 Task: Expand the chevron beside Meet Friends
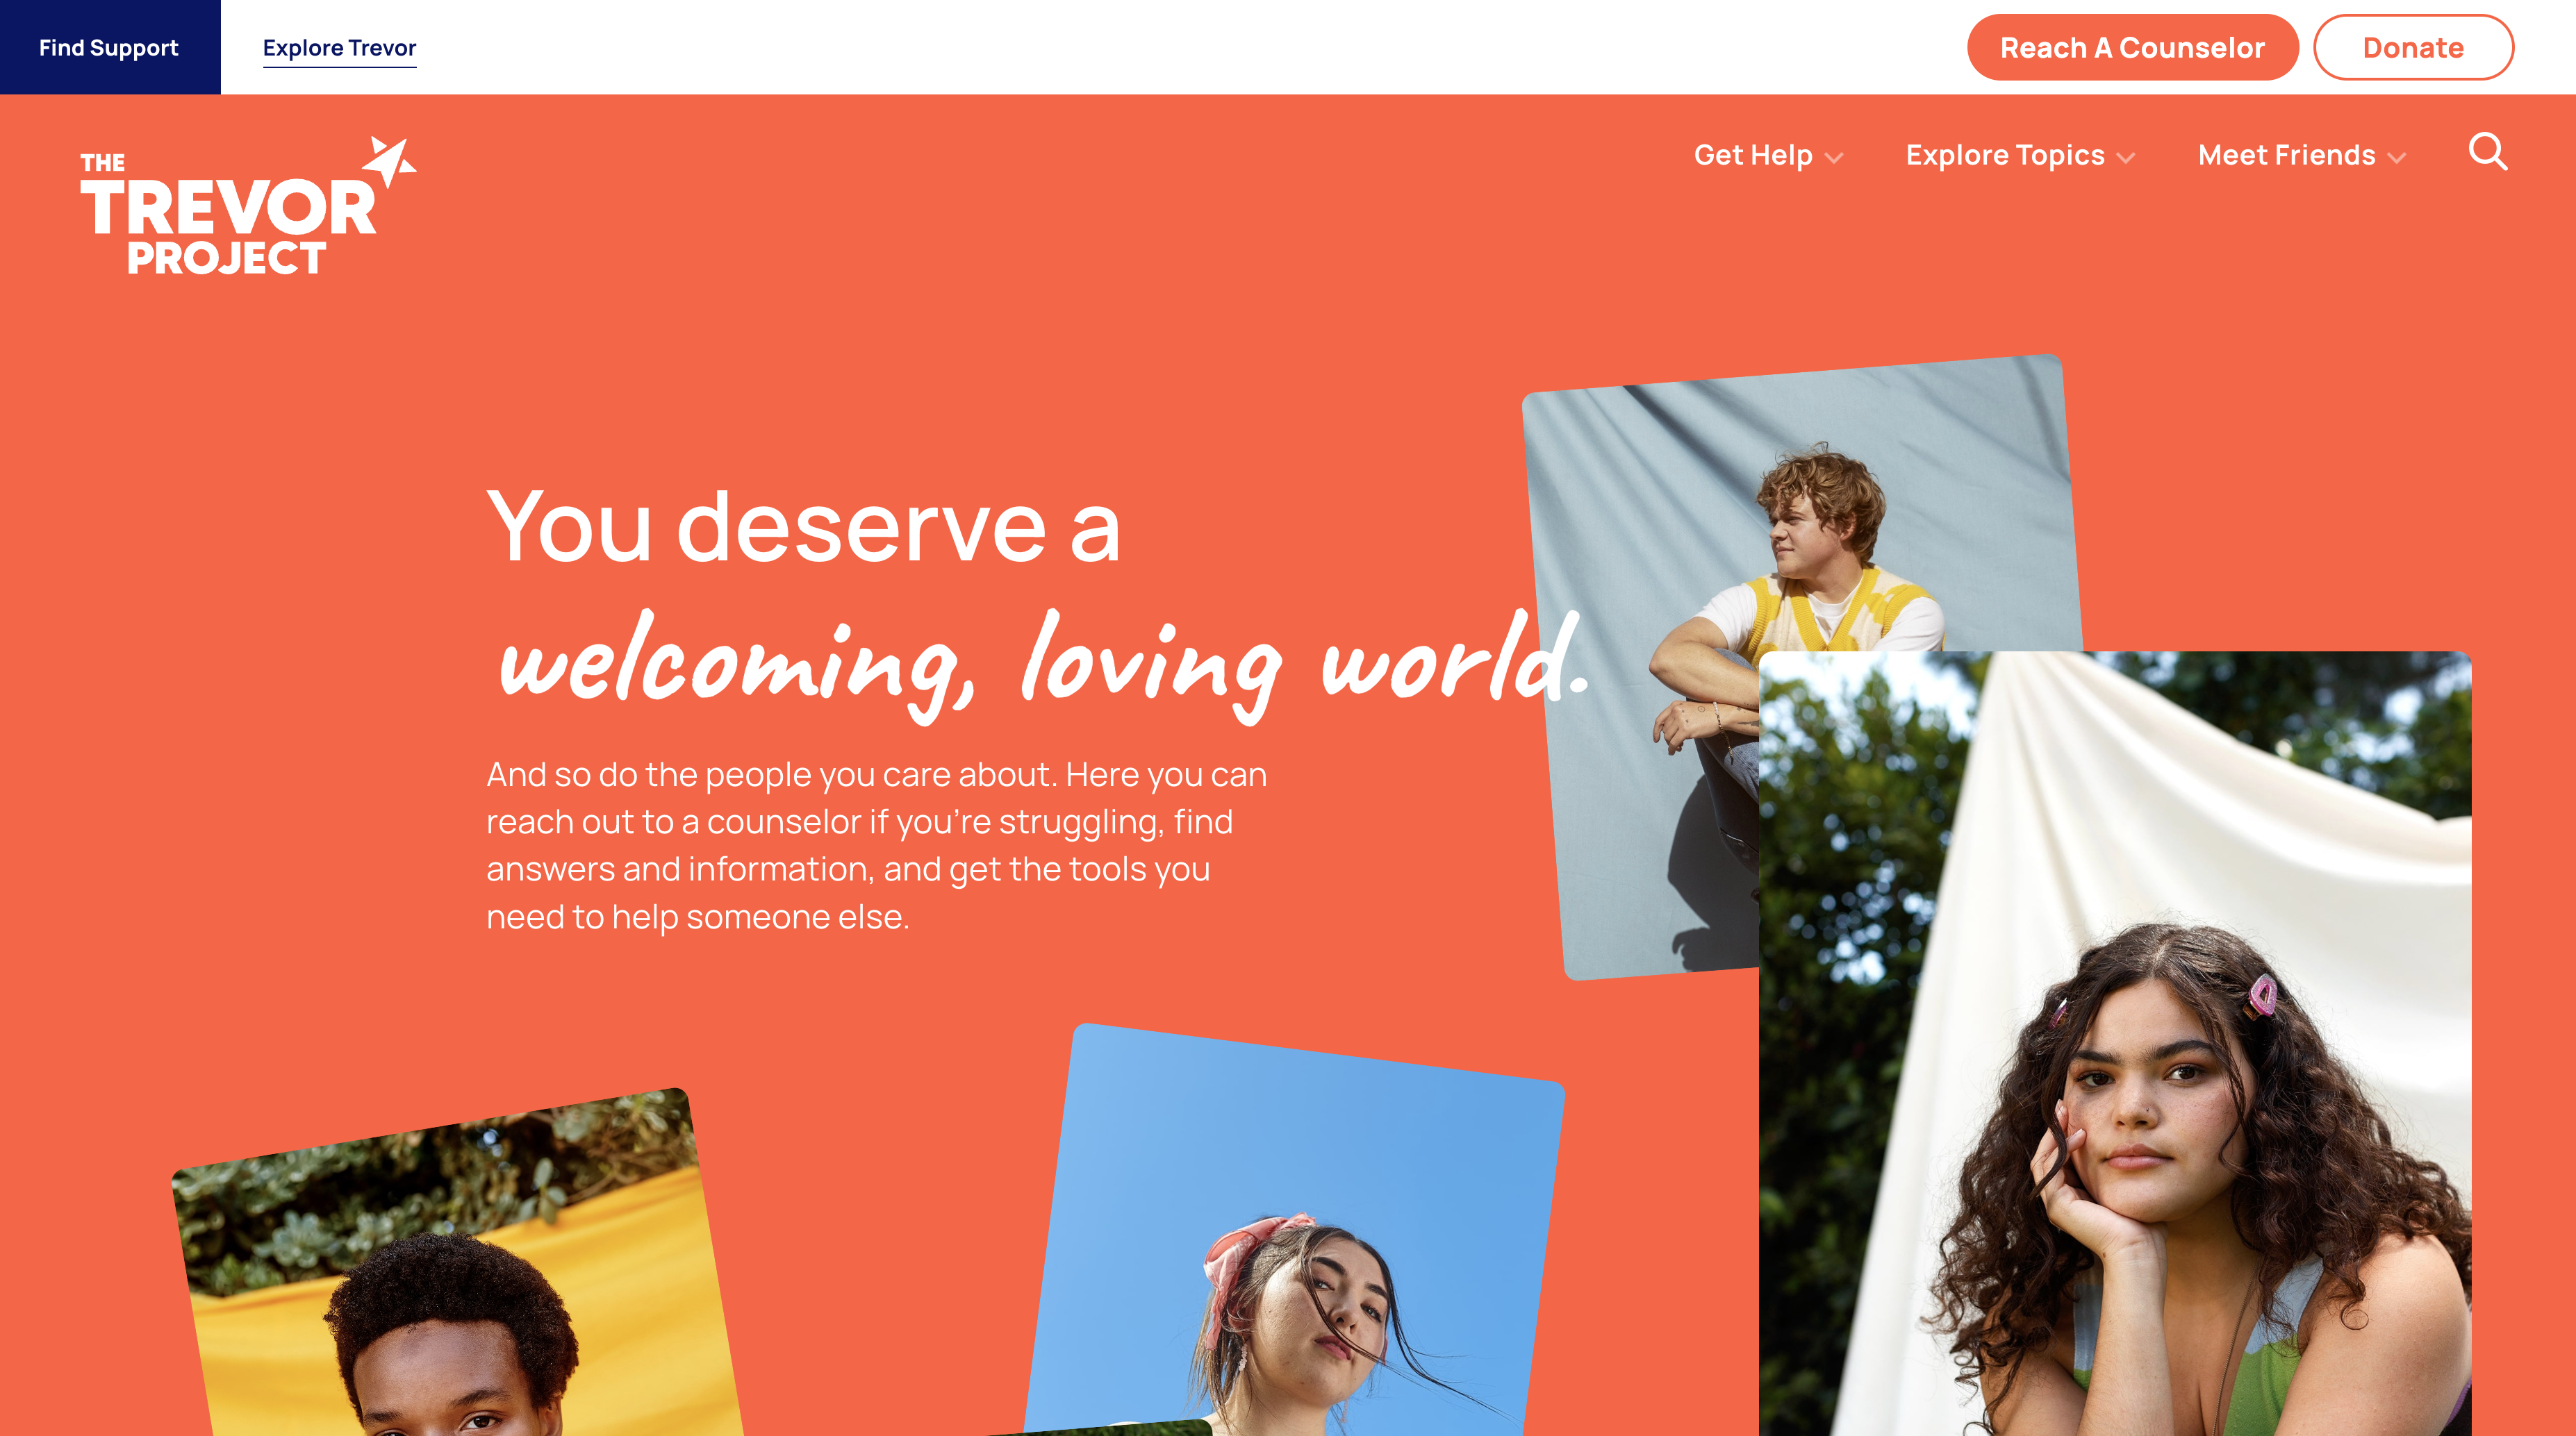2396,158
